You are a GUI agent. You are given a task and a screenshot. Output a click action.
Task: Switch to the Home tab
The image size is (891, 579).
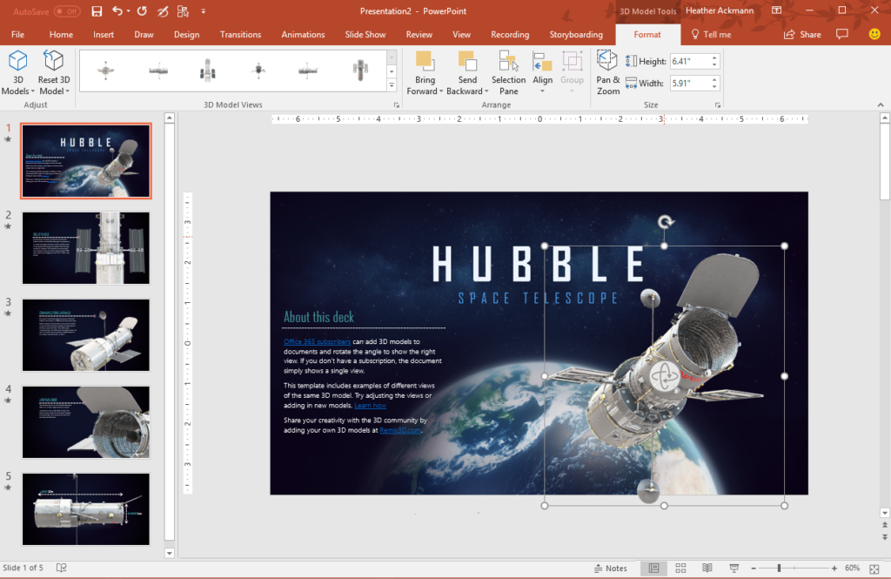tap(61, 35)
